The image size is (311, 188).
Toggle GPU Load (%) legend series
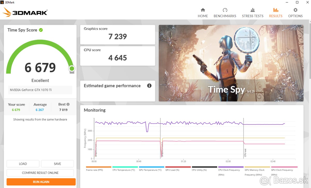(178, 170)
